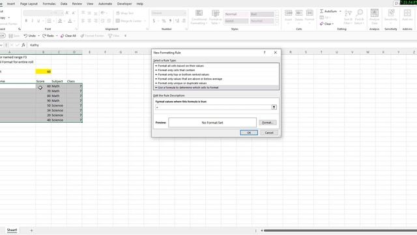This screenshot has width=417, height=235.
Task: Open Conditional Formatting menu
Action: tap(199, 17)
